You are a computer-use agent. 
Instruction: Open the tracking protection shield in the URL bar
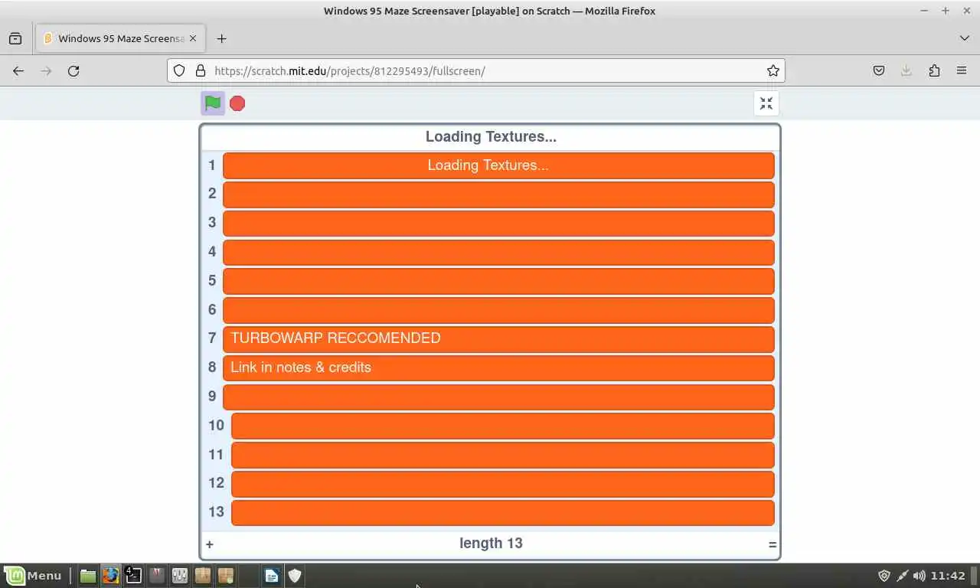click(x=179, y=70)
